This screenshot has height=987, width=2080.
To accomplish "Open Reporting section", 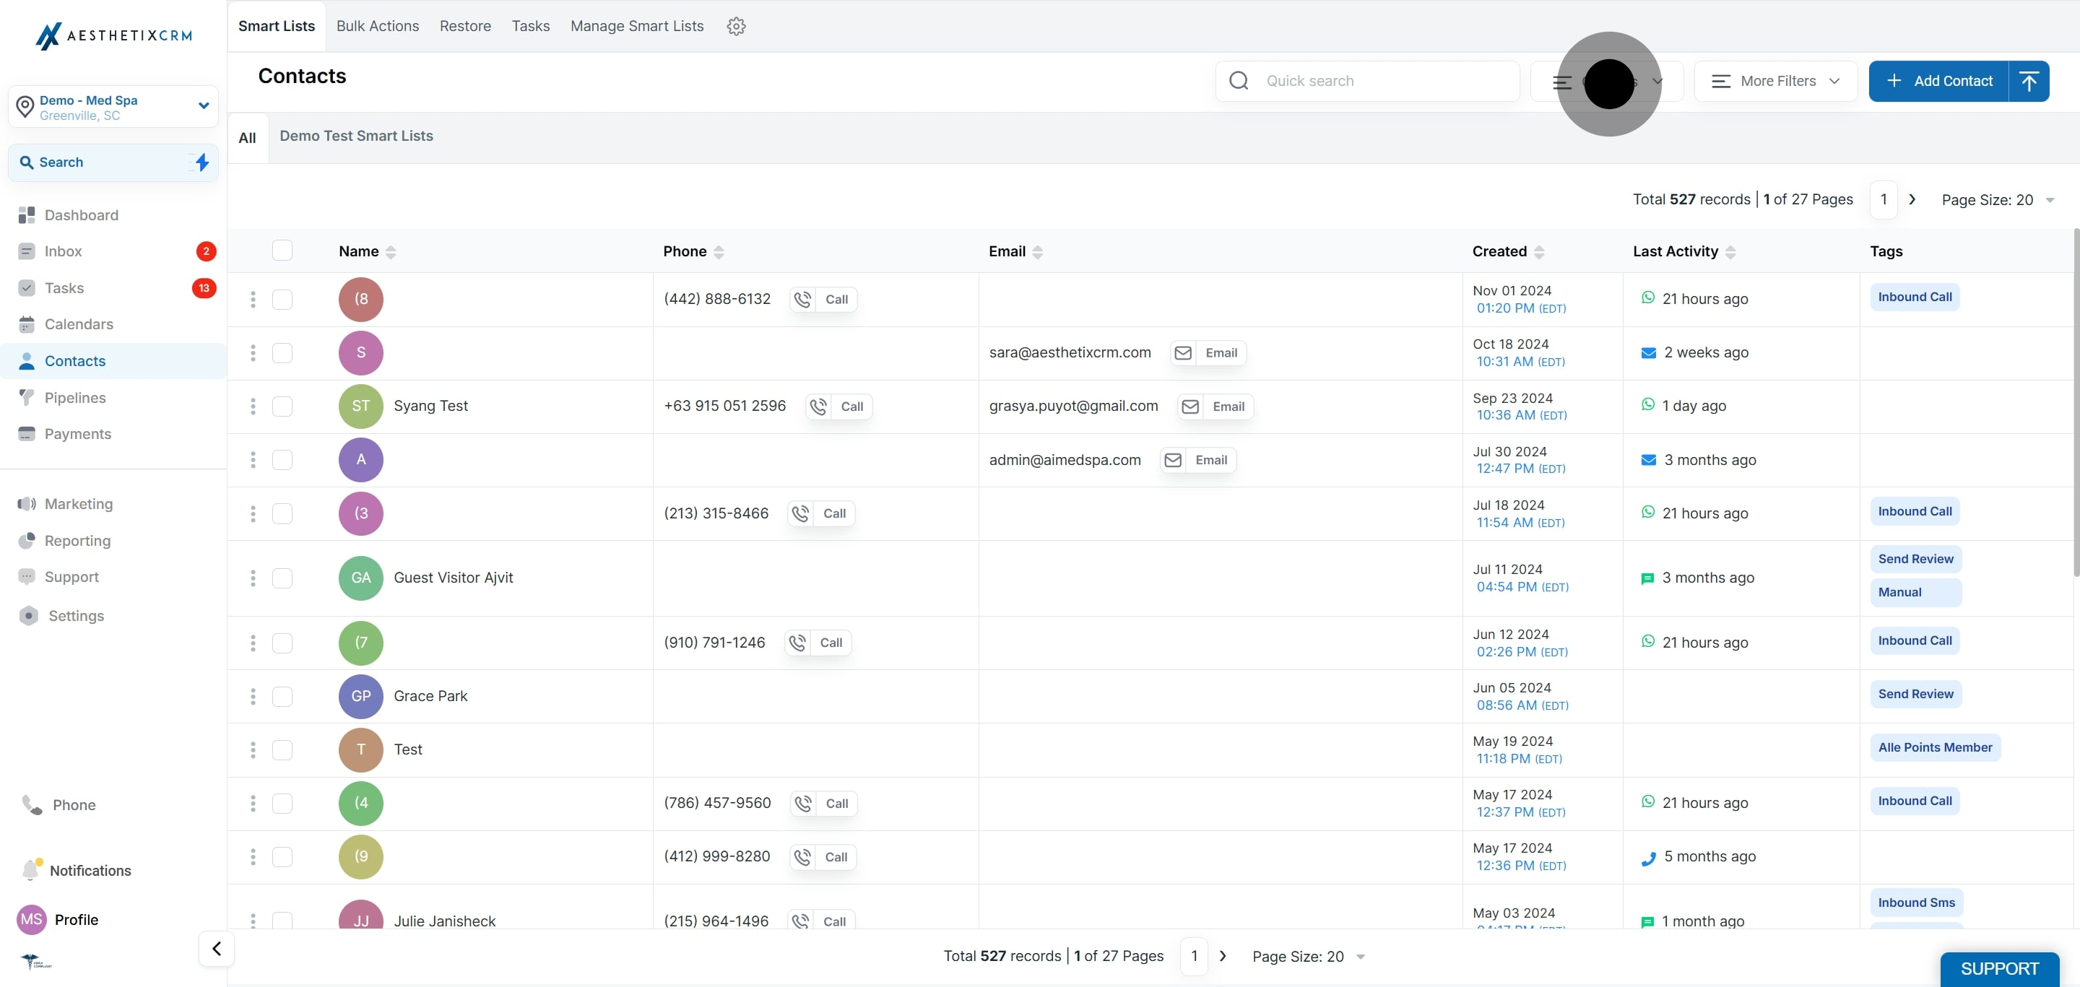I will [77, 541].
